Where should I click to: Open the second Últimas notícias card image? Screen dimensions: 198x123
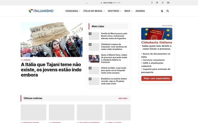(62, 112)
